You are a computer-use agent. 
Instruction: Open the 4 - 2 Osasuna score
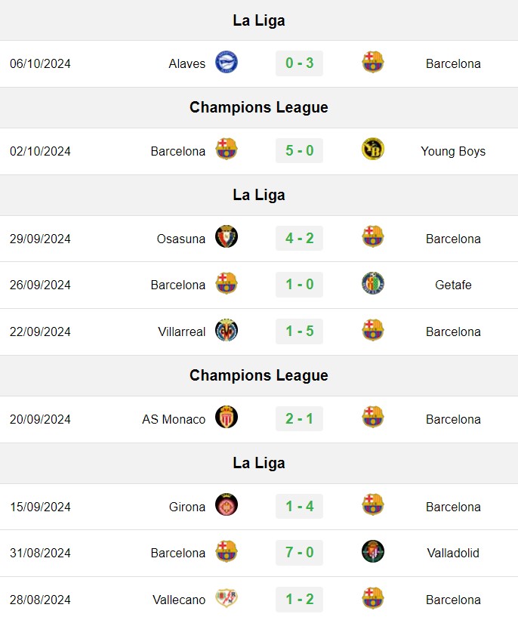pyautogui.click(x=300, y=239)
